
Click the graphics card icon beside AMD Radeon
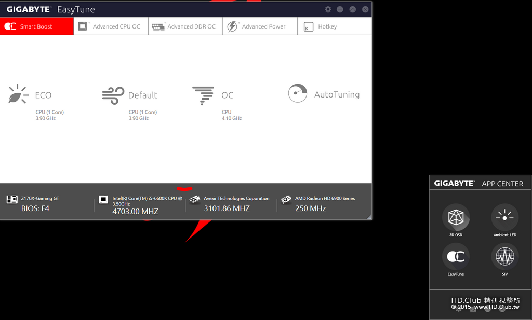(x=286, y=200)
